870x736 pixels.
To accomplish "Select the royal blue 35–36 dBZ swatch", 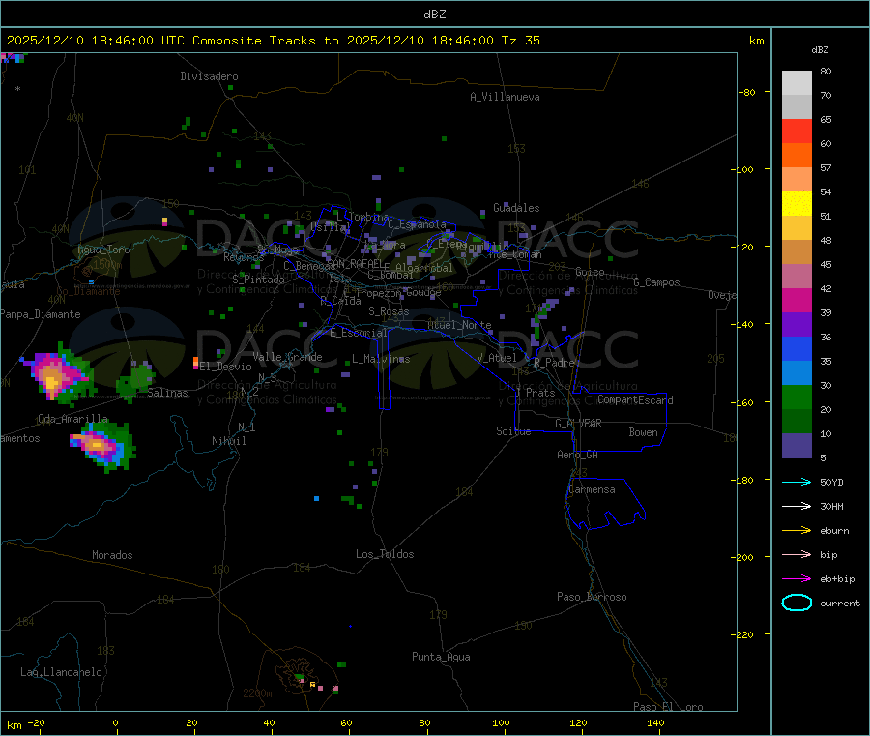I will [797, 348].
